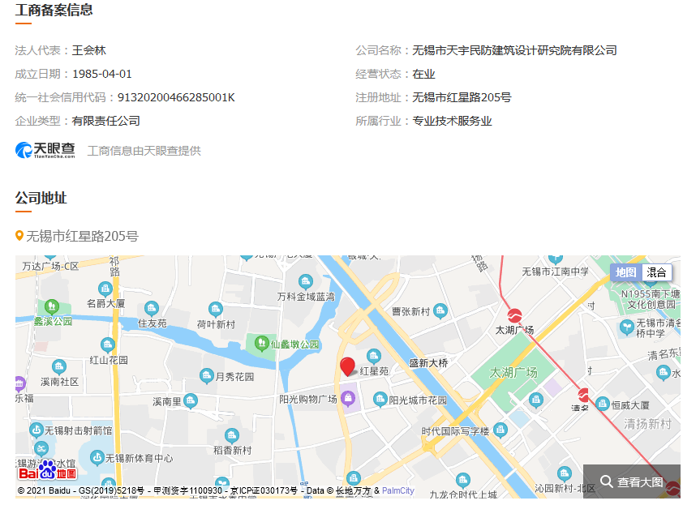Click the 仙蠡墩公园 park marker
Image resolution: width=683 pixels, height=505 pixels.
(x=261, y=344)
